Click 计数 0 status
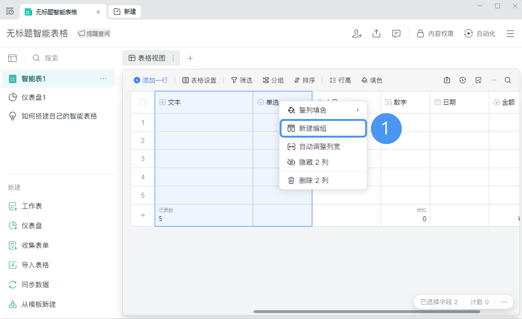 [479, 302]
